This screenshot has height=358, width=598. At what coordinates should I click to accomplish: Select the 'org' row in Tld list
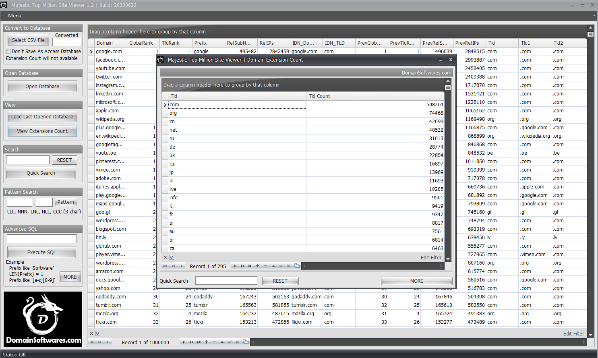tap(303, 113)
